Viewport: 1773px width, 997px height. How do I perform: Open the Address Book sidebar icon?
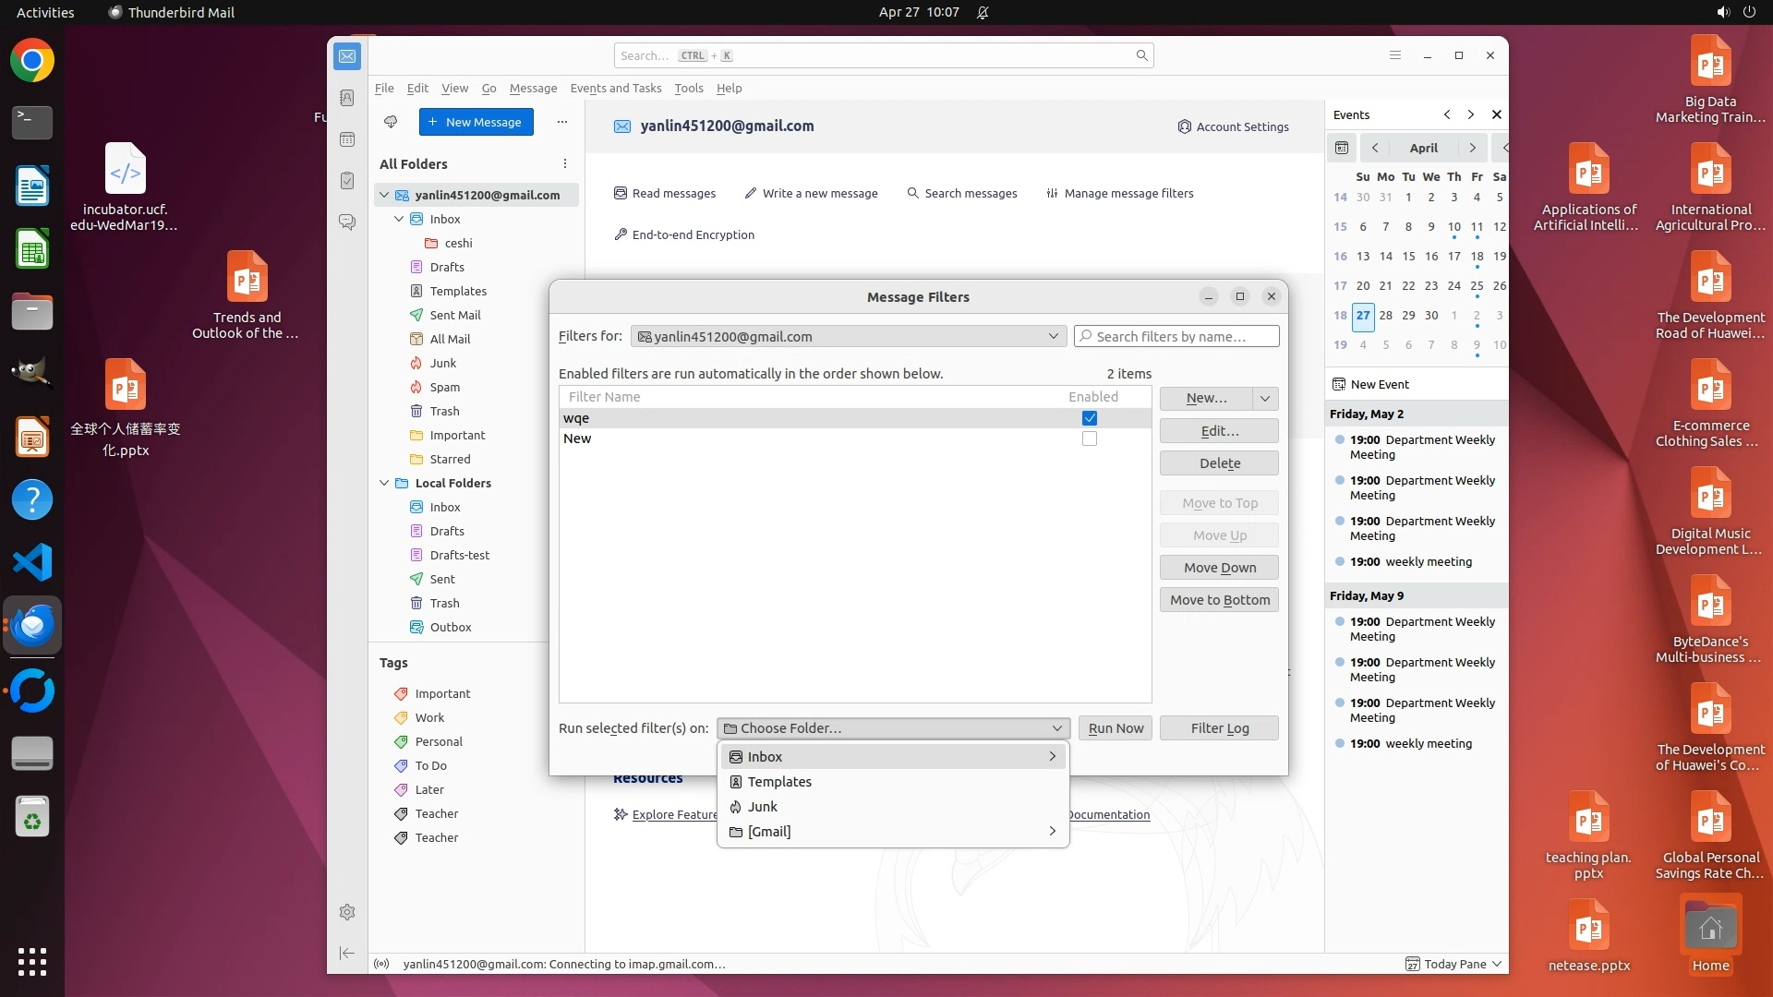347,98
